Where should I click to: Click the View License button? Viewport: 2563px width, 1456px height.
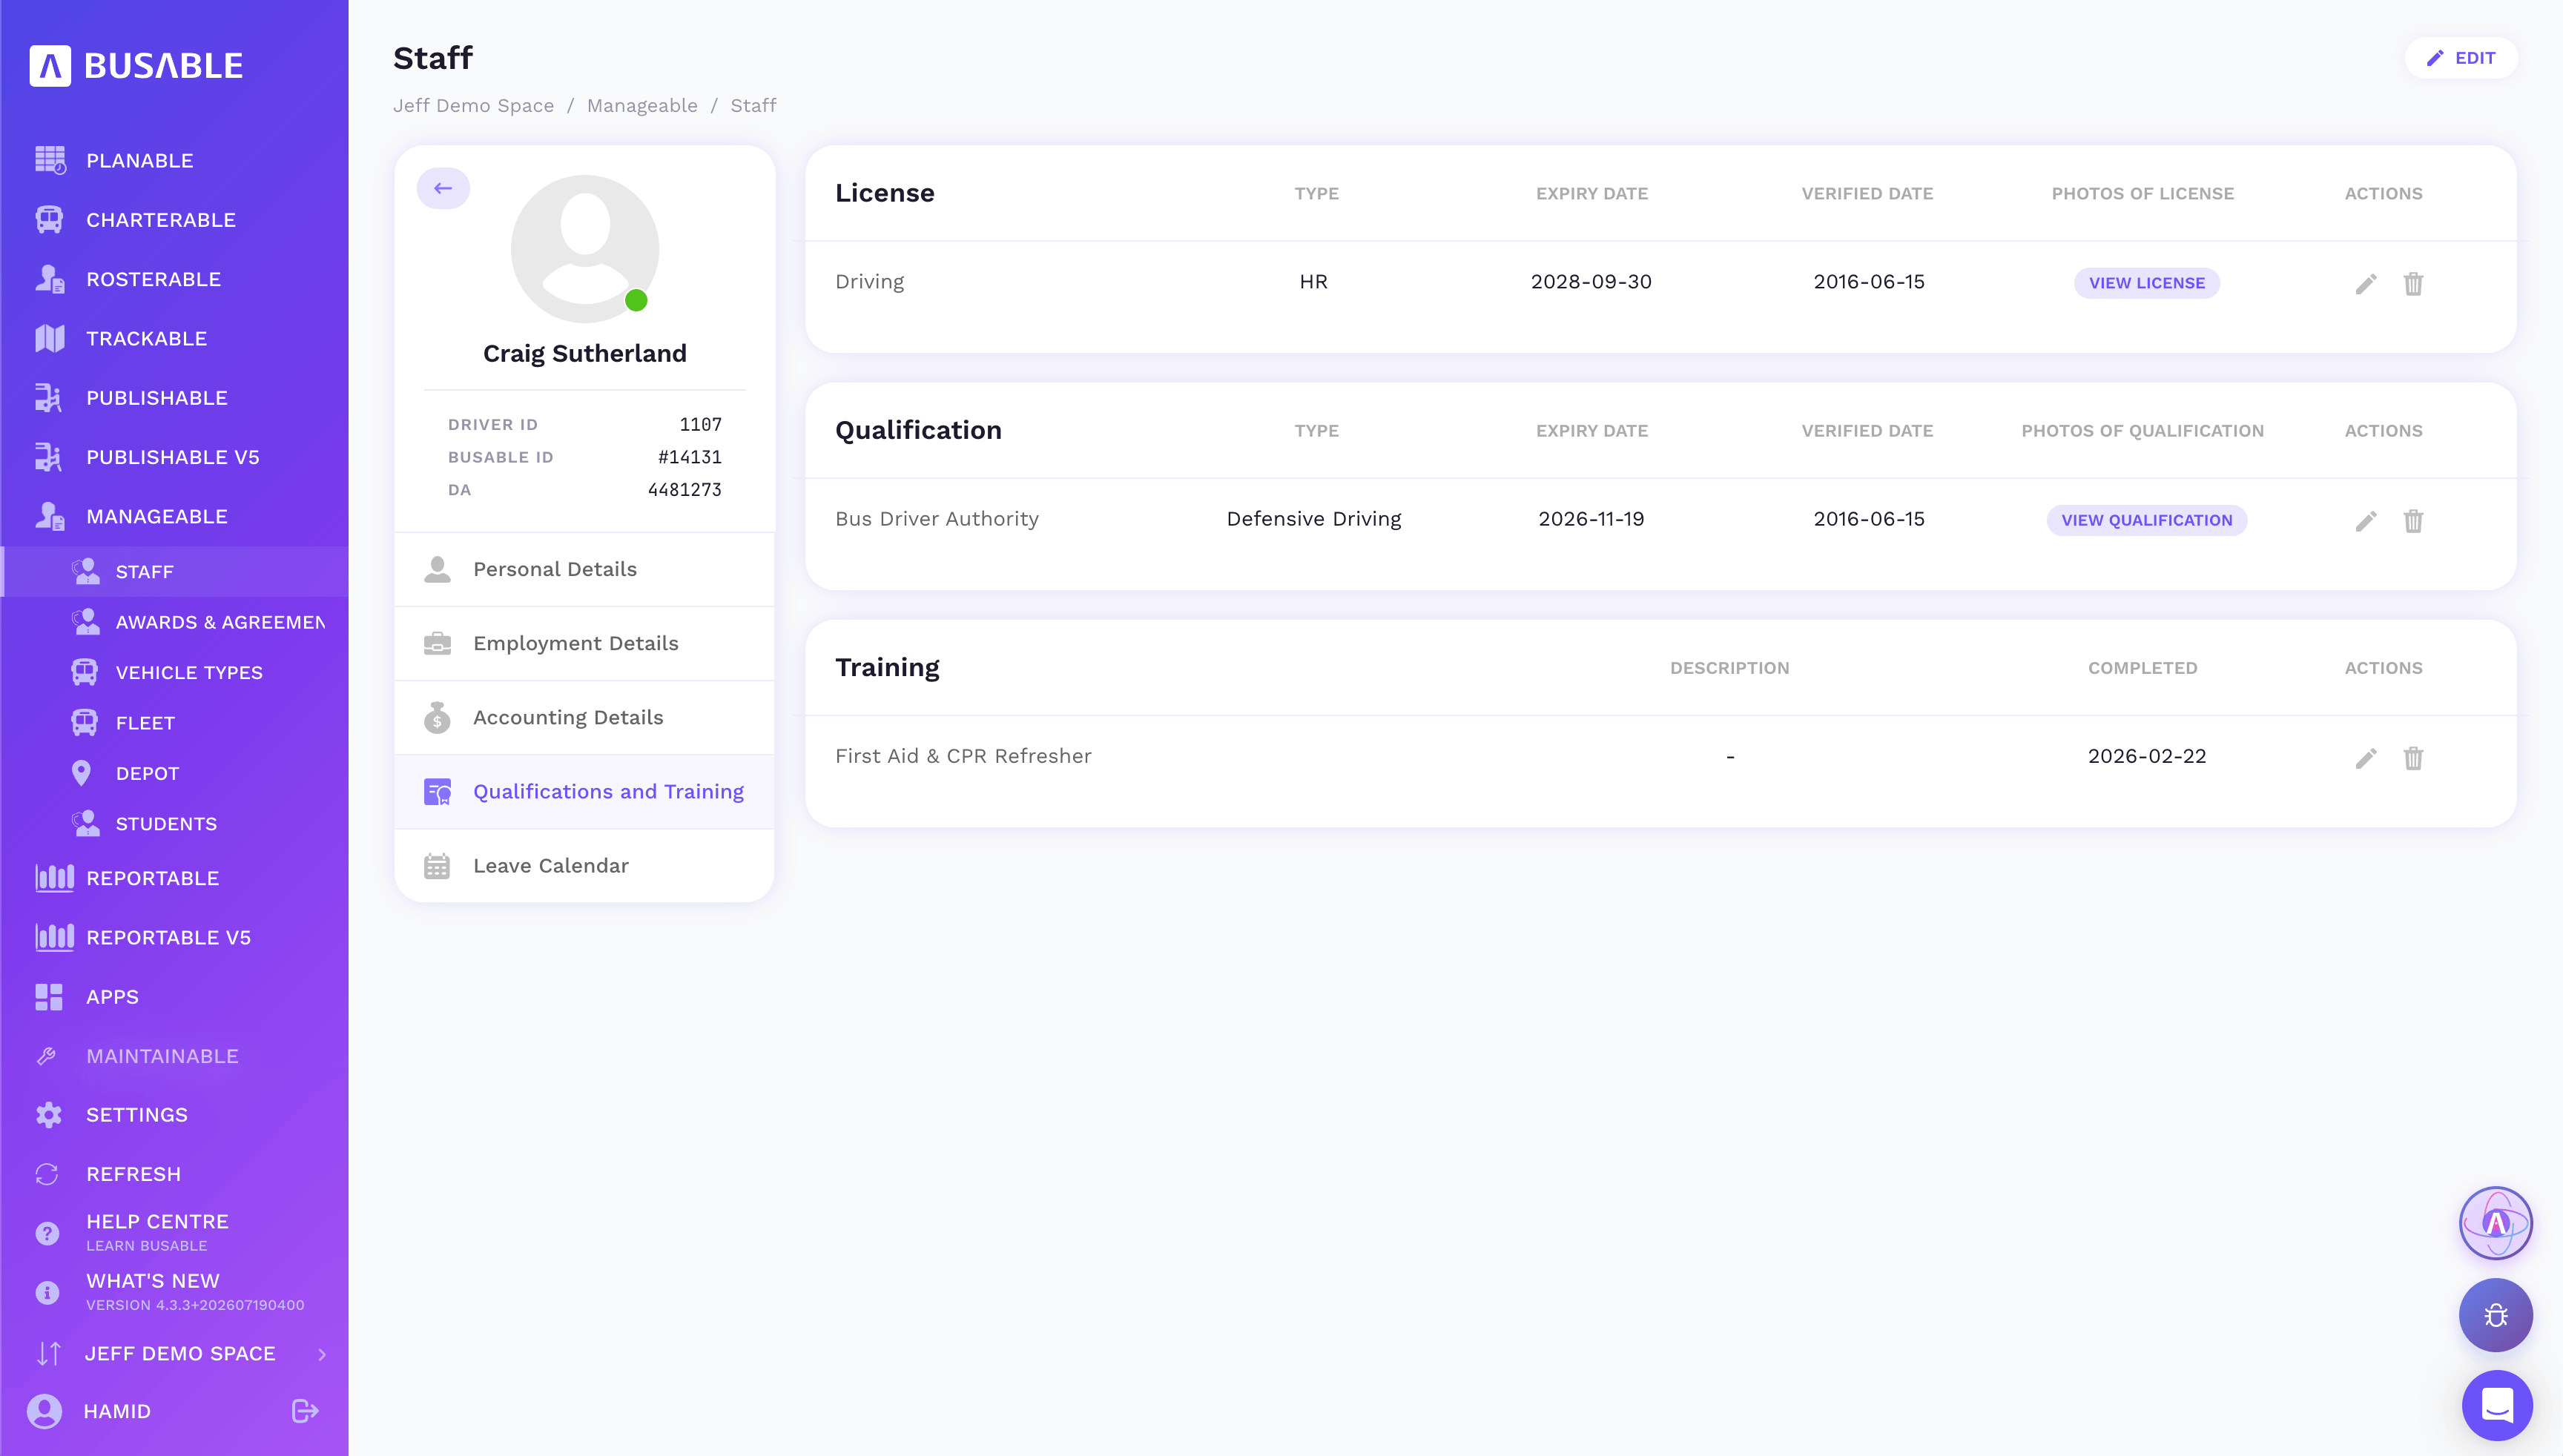(2145, 283)
